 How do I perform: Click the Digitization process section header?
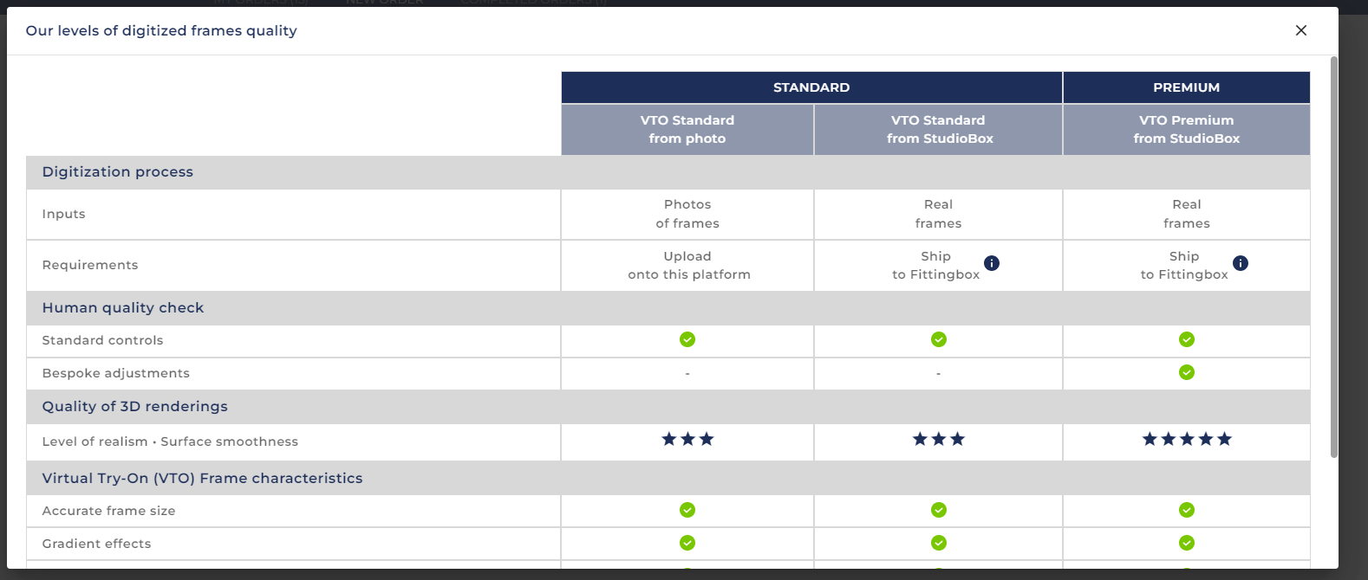click(118, 172)
